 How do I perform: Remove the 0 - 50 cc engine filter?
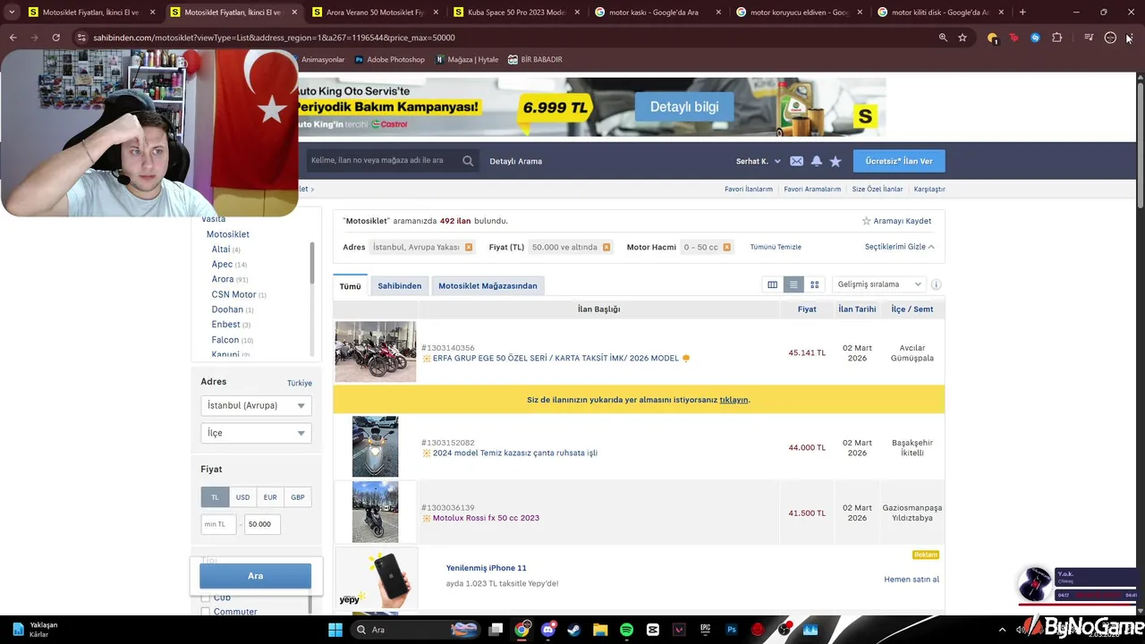pos(726,247)
